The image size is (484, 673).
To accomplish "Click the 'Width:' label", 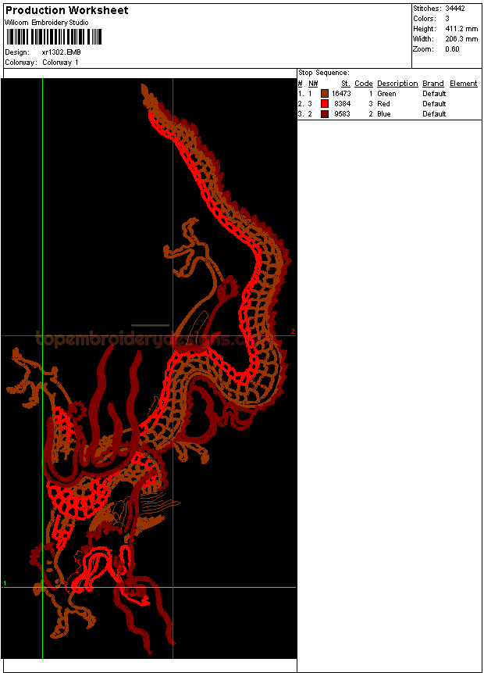I will pos(423,38).
